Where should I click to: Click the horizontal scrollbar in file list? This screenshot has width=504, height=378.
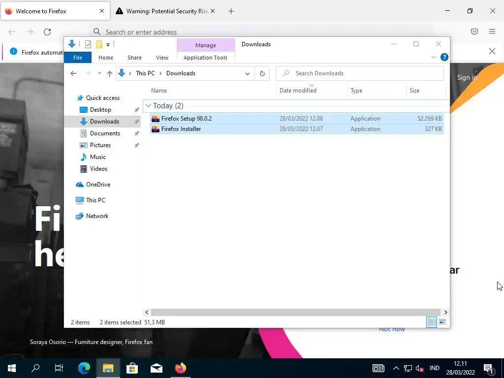(x=295, y=312)
